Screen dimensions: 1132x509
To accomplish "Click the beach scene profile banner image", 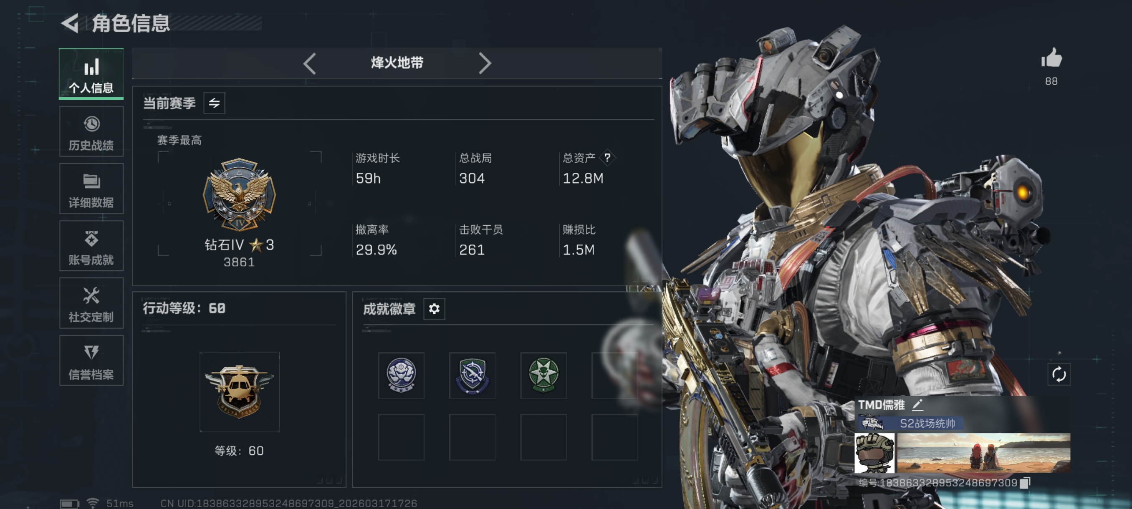I will pos(983,453).
